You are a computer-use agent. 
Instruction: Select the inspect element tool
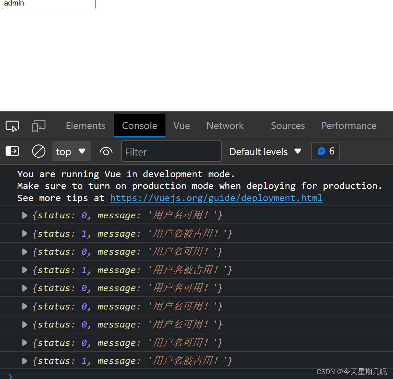pos(12,125)
